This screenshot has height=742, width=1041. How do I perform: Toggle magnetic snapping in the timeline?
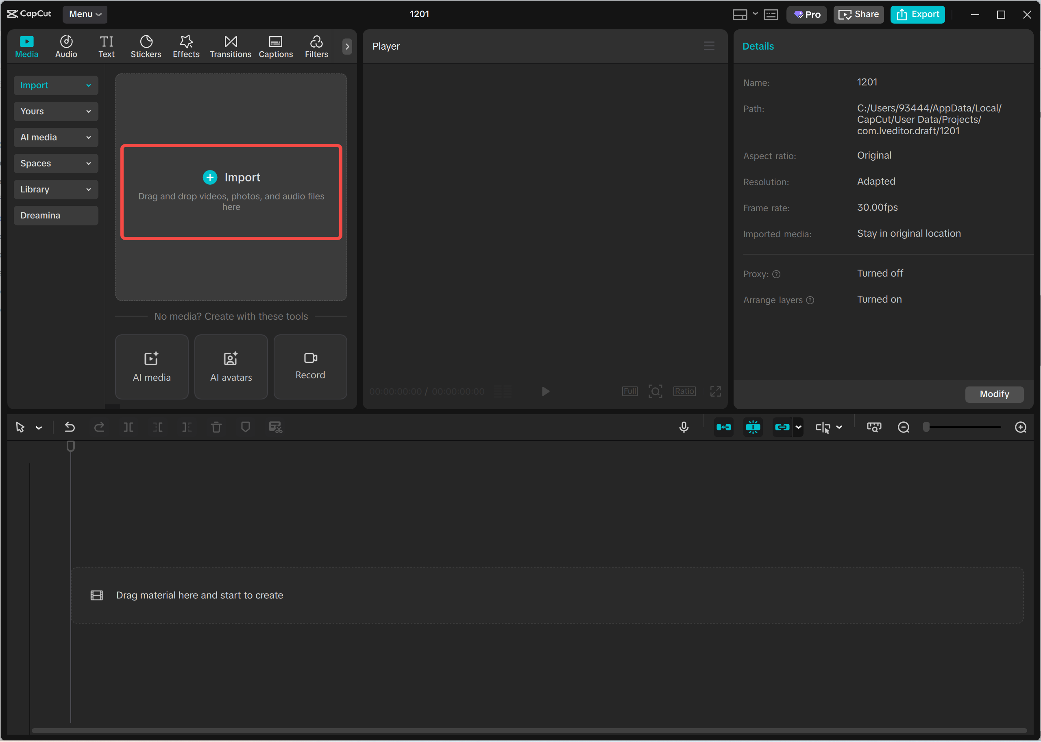coord(724,427)
